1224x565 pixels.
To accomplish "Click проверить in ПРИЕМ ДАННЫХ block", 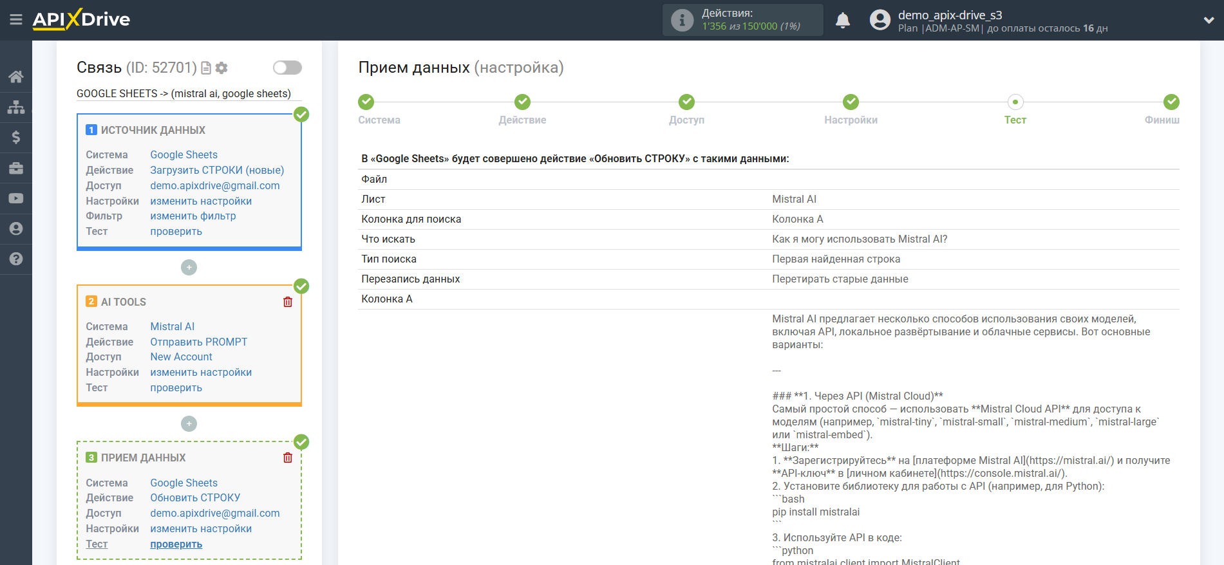I will point(176,544).
